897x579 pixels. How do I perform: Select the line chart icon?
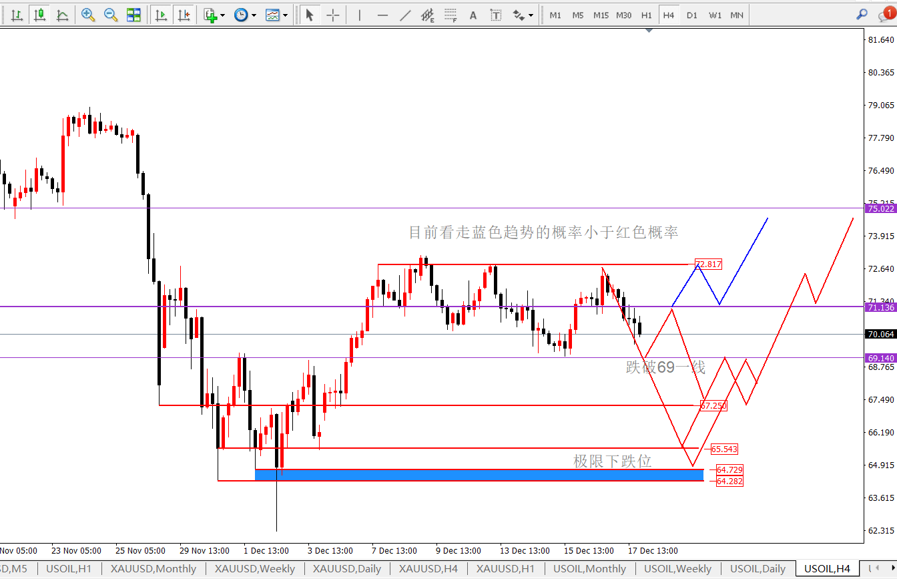62,15
